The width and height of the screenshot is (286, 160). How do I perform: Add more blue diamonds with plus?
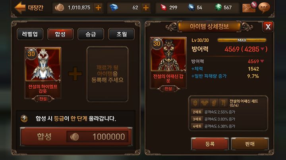146,8
